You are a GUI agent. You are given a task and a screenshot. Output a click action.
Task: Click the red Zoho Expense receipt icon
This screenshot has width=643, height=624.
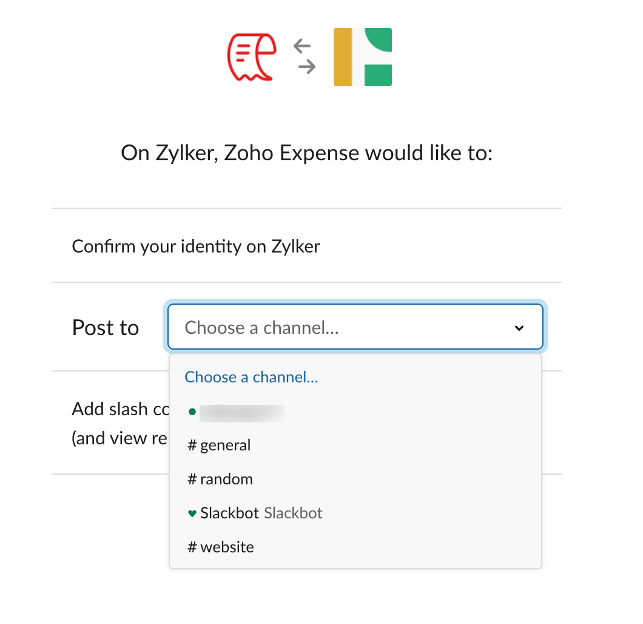[252, 57]
